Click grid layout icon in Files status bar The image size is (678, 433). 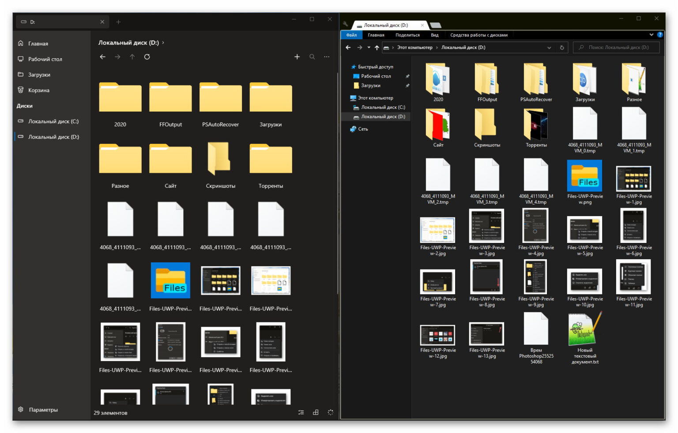(x=316, y=413)
